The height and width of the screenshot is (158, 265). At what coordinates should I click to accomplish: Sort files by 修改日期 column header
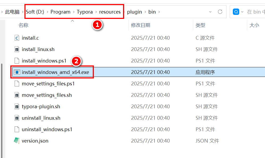click(x=141, y=25)
